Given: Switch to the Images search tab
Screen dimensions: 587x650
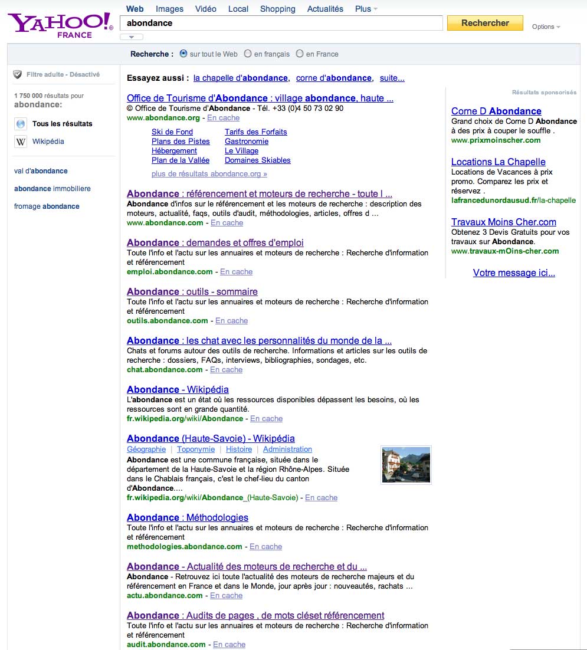Looking at the screenshot, I should click(x=169, y=9).
